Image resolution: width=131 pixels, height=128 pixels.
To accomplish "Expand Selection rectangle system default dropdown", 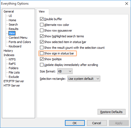I will 84,79.
